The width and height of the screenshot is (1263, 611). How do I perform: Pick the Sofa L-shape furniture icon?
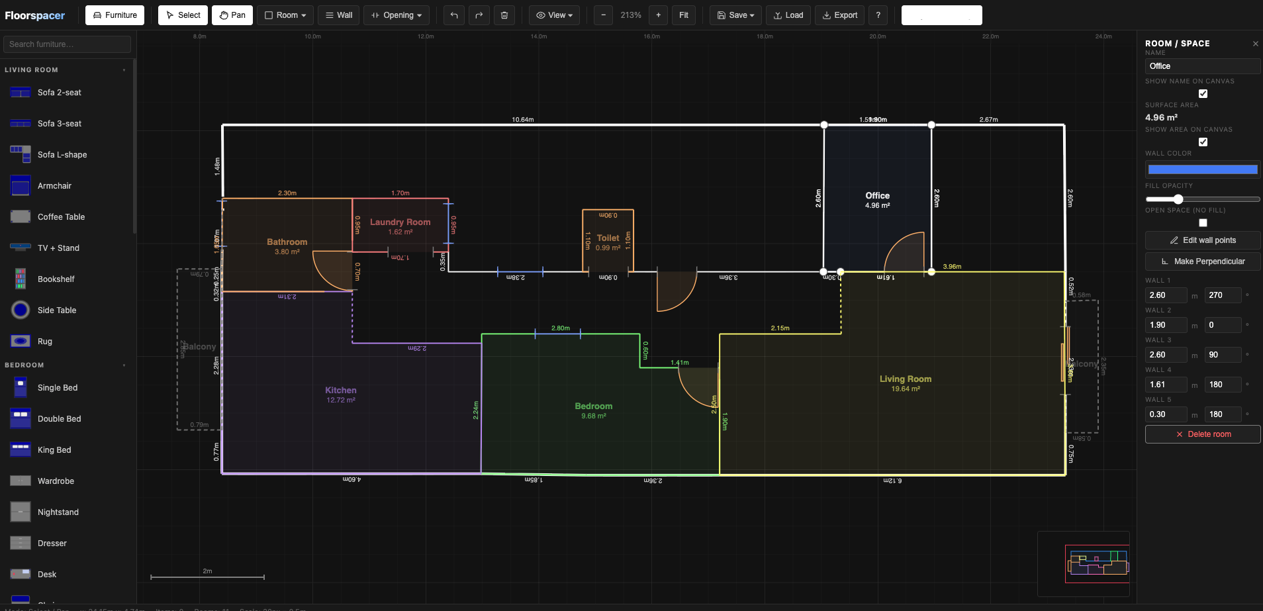21,154
